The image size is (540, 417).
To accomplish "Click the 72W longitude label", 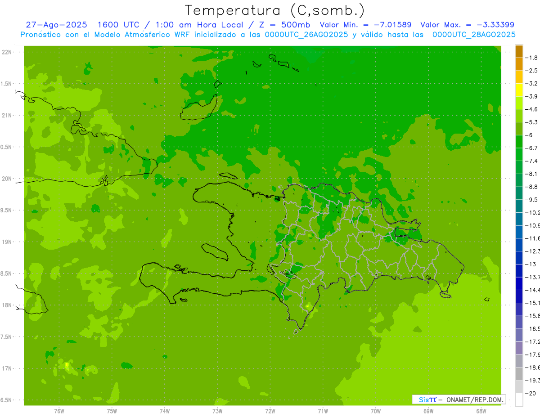I will tap(270, 411).
